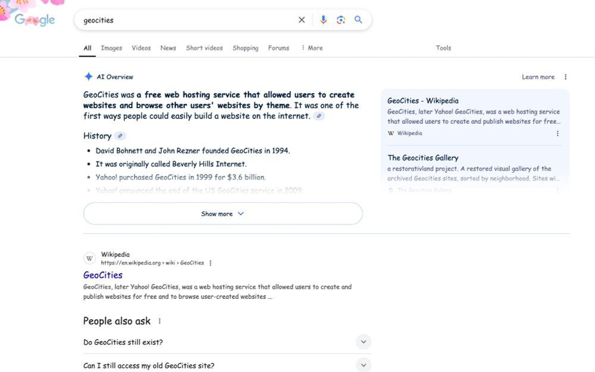Click the Google logo

coord(35,20)
